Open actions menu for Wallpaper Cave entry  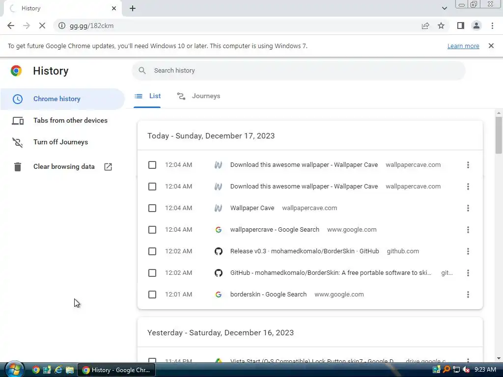click(468, 208)
